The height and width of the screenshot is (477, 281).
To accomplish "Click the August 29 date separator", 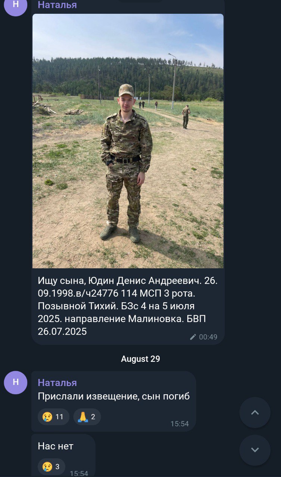I will click(140, 359).
